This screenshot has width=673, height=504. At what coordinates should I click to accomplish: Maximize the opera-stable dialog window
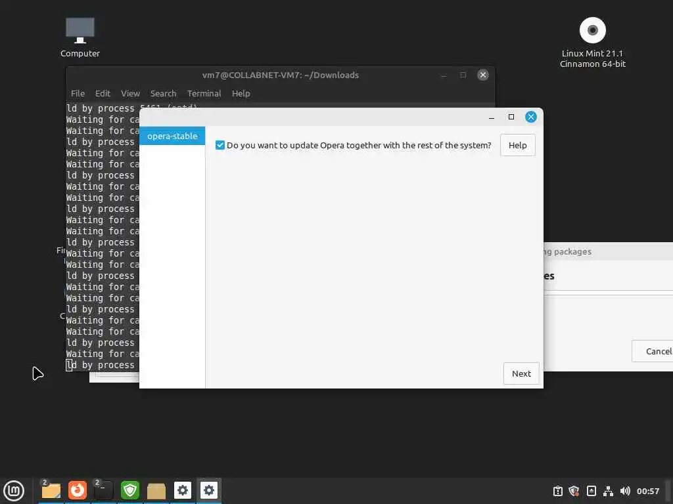coord(511,117)
